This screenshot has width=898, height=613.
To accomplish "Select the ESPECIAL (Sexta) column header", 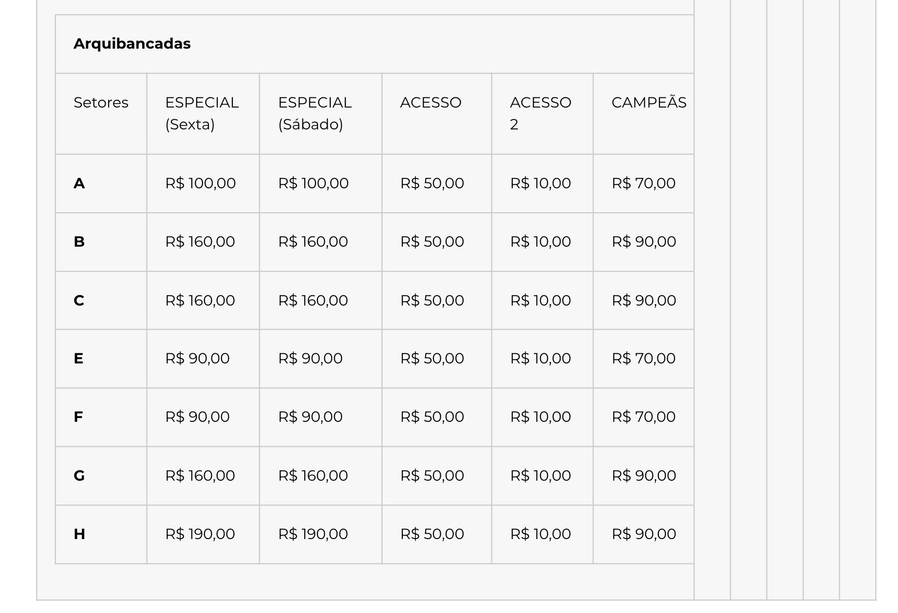I will [x=202, y=113].
